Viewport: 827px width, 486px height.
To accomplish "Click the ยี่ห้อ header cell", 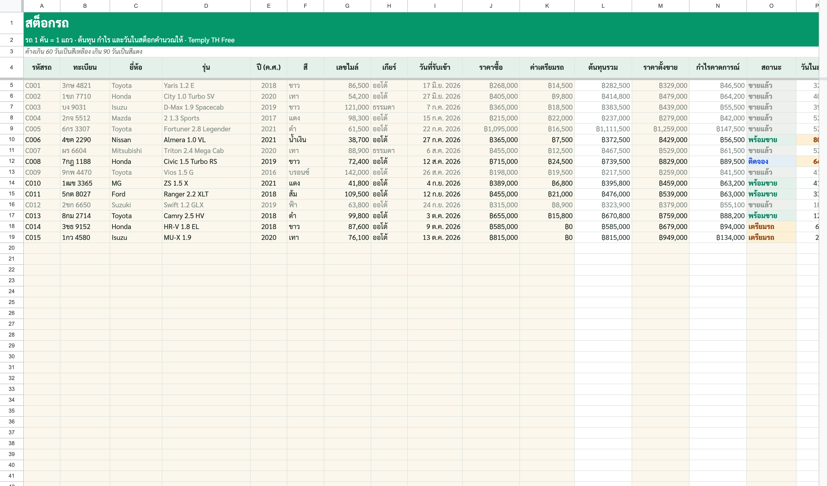I will click(x=135, y=67).
